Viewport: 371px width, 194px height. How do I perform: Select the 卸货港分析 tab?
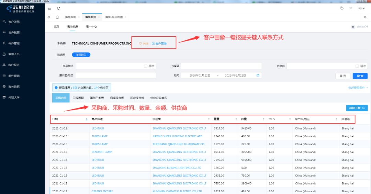coord(137,98)
